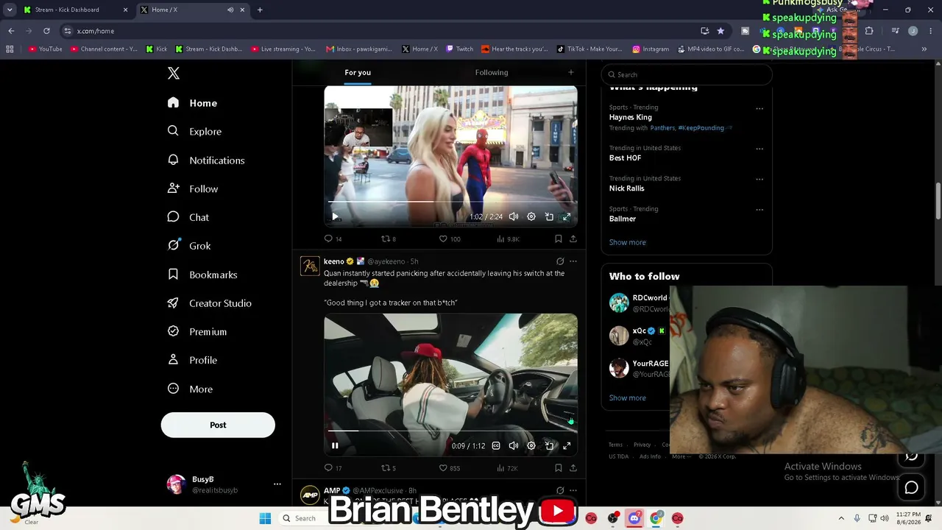Open Discord from the taskbar

click(x=634, y=518)
